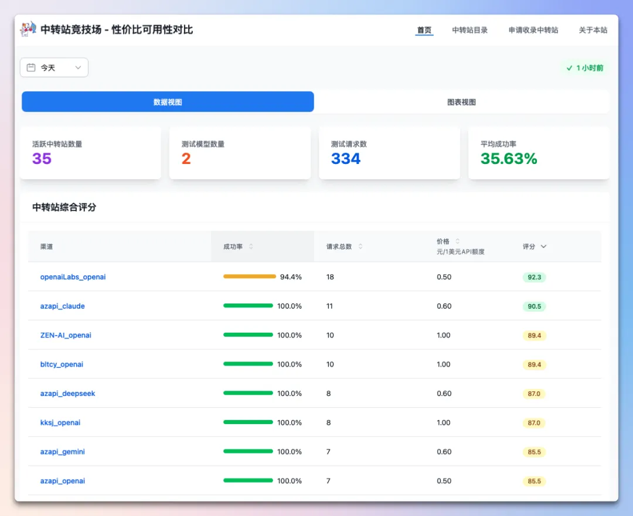The height and width of the screenshot is (516, 633).
Task: Open 关于本站 navigation item
Action: (x=593, y=30)
